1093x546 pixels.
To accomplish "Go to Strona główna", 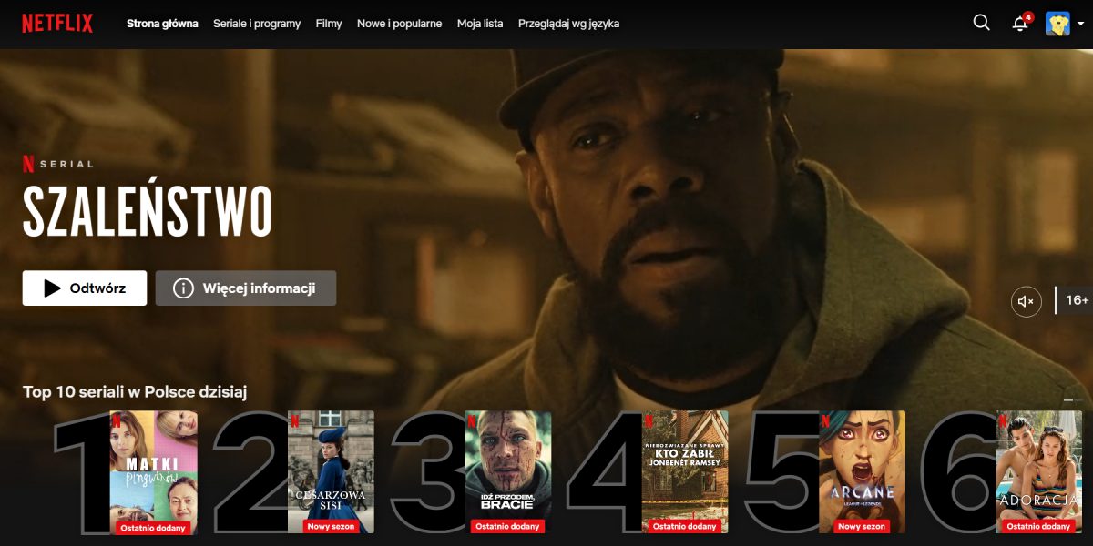I will point(162,24).
